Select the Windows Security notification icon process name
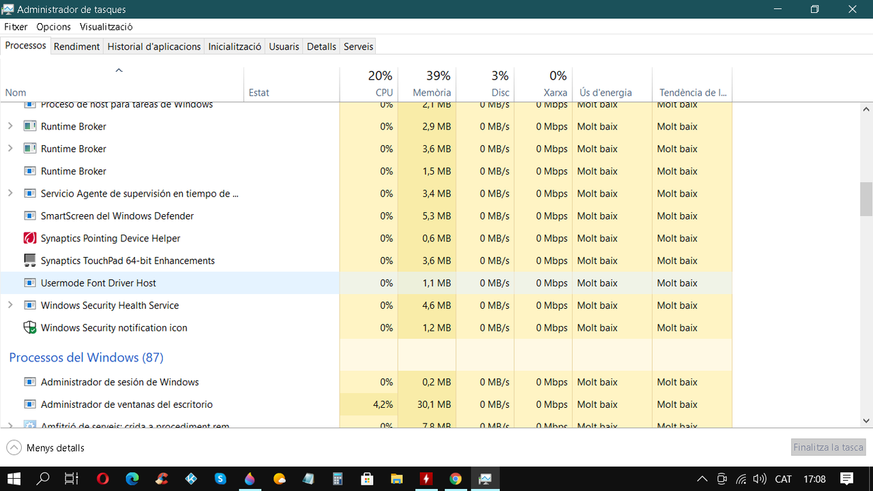The image size is (873, 491). pos(114,327)
